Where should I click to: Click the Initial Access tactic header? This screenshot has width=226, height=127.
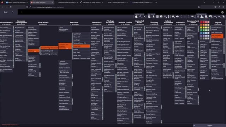click(x=43, y=23)
